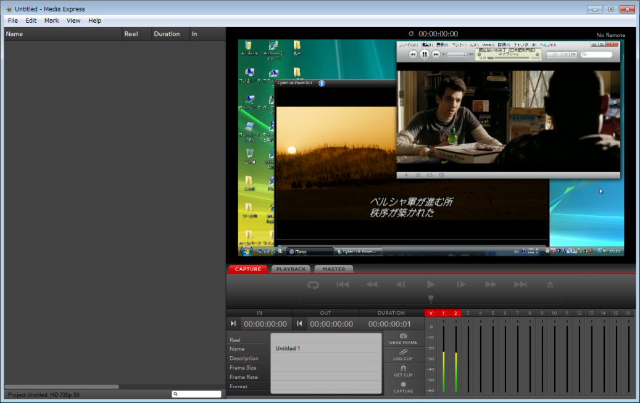
Task: Mark the In point icon
Action: click(233, 324)
